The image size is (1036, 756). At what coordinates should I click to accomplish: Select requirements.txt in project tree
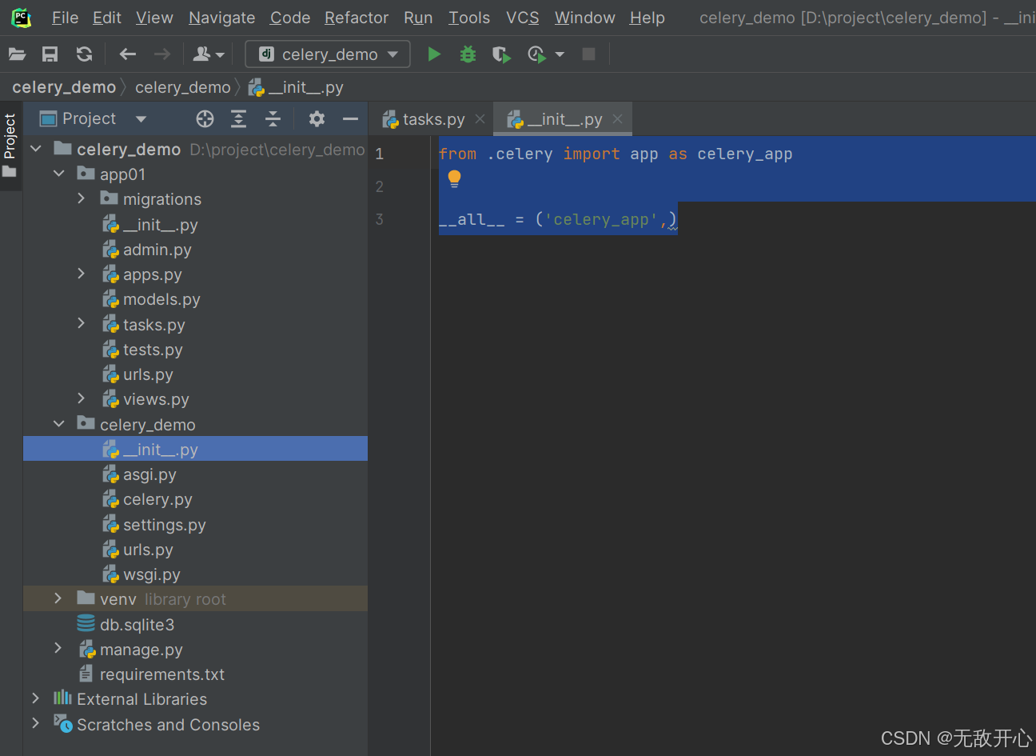(x=162, y=674)
